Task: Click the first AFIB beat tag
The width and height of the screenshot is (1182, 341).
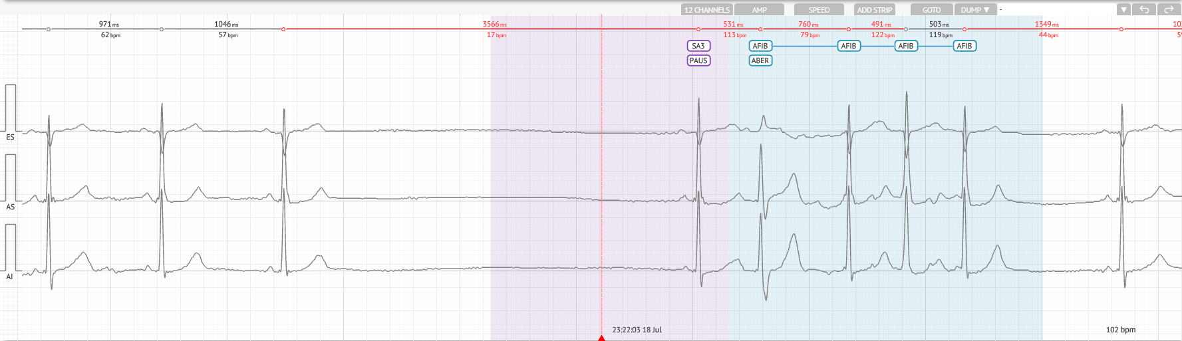Action: (x=760, y=46)
